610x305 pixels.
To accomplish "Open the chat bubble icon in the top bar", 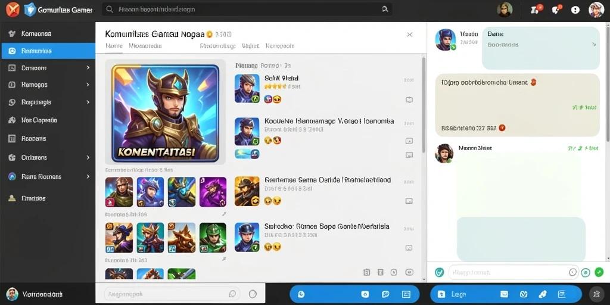I will (557, 10).
